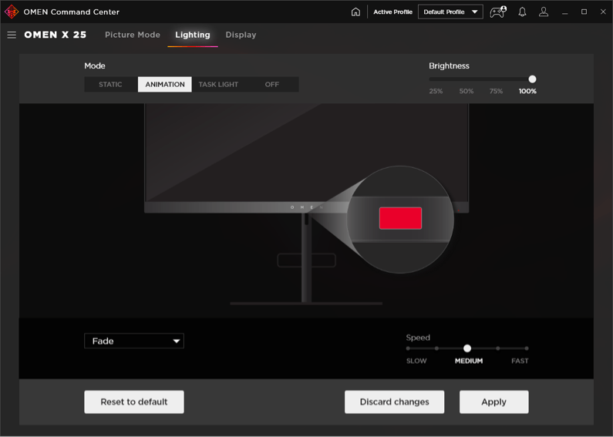
Task: Click the OMEN X 25 device title
Action: [x=55, y=35]
